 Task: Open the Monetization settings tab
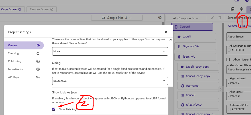pyautogui.click(x=24, y=69)
